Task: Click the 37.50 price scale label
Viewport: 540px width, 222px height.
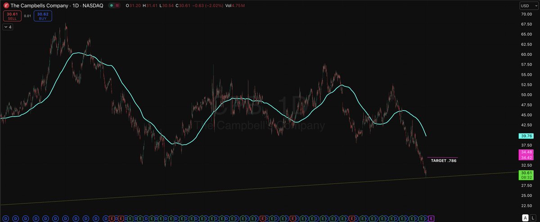Action: pos(527,145)
